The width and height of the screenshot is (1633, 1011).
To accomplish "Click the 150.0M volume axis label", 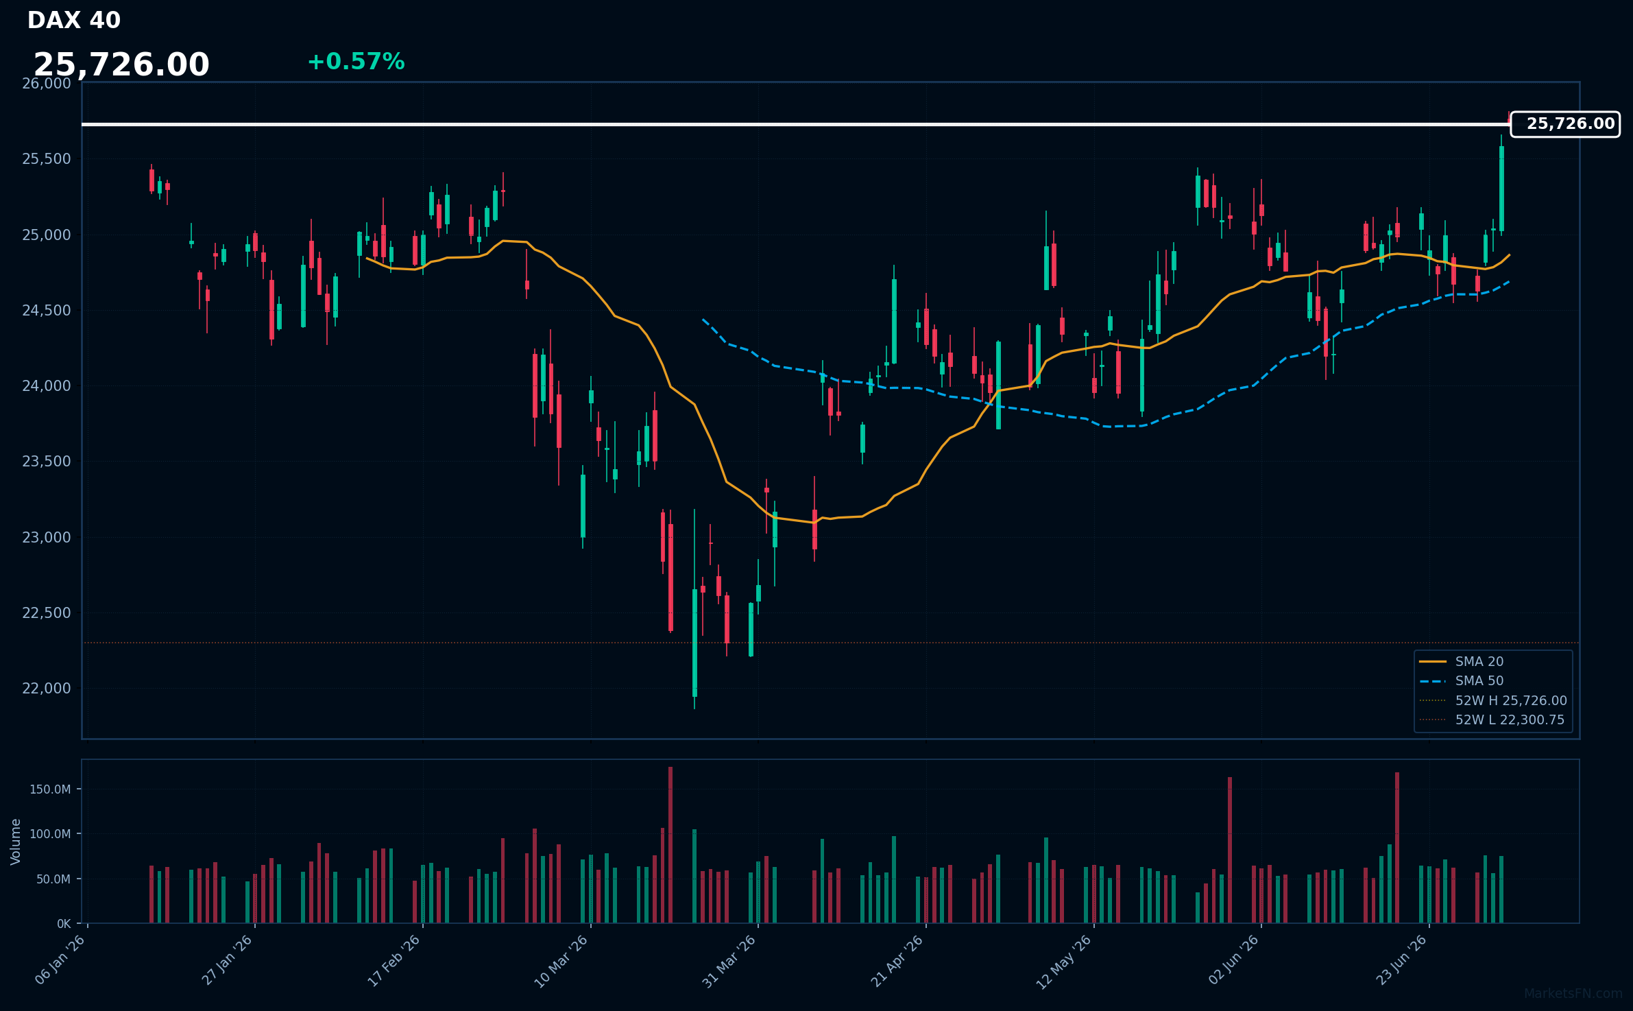I will click(x=50, y=789).
